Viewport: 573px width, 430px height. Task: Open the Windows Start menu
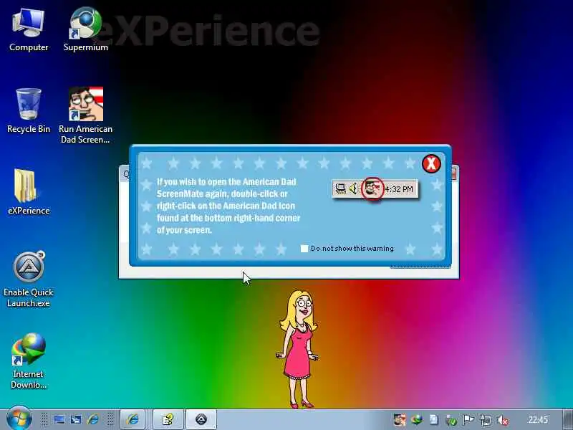click(19, 419)
